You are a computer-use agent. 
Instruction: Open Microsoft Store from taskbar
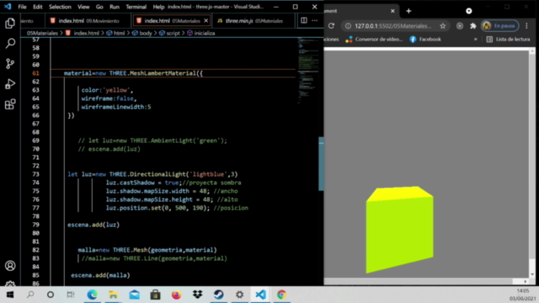(x=155, y=295)
